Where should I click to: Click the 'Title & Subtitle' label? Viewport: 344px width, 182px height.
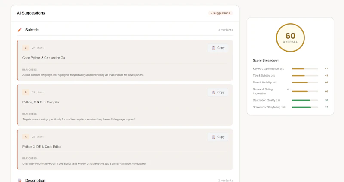pyautogui.click(x=261, y=76)
